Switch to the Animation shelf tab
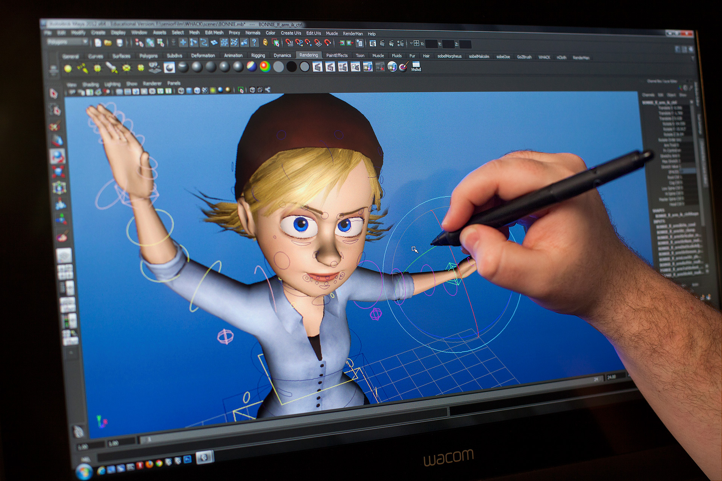722x481 pixels. tap(233, 55)
